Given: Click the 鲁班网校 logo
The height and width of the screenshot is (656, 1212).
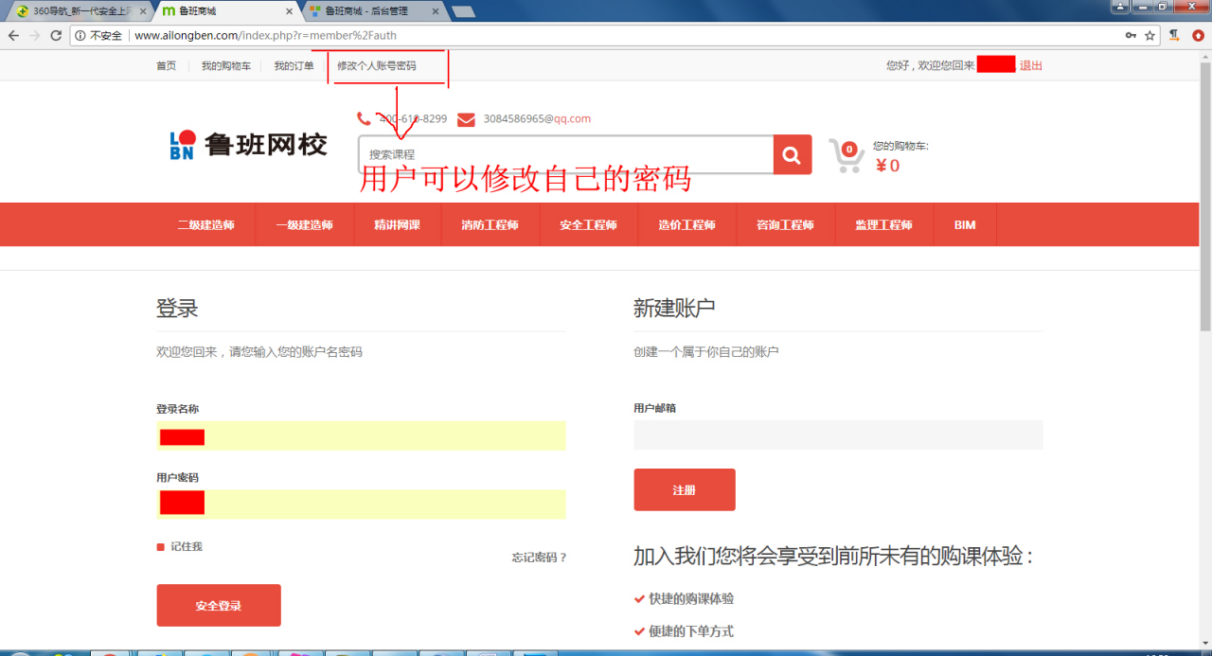Looking at the screenshot, I should coord(248,145).
